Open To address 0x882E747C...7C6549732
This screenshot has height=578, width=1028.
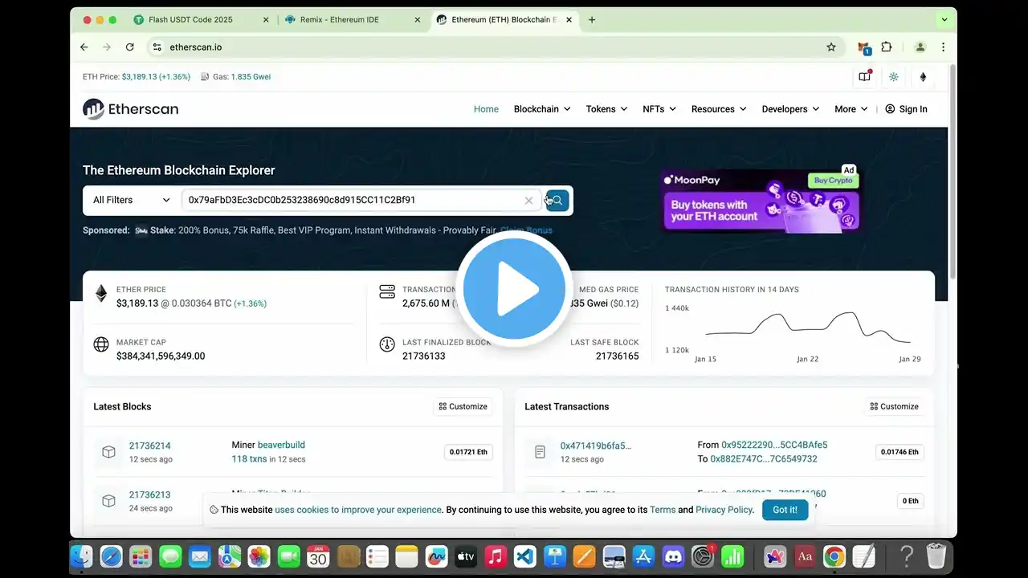[x=764, y=459]
